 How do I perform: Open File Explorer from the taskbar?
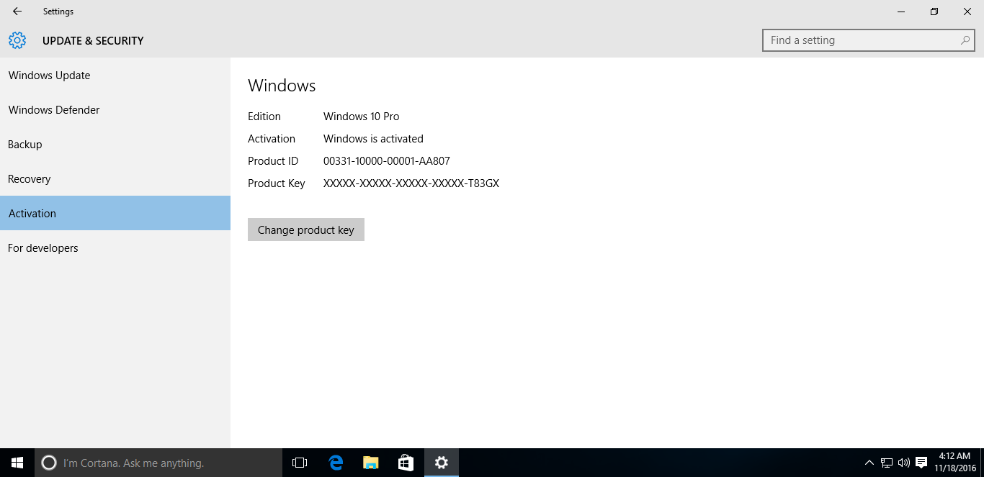click(x=371, y=463)
